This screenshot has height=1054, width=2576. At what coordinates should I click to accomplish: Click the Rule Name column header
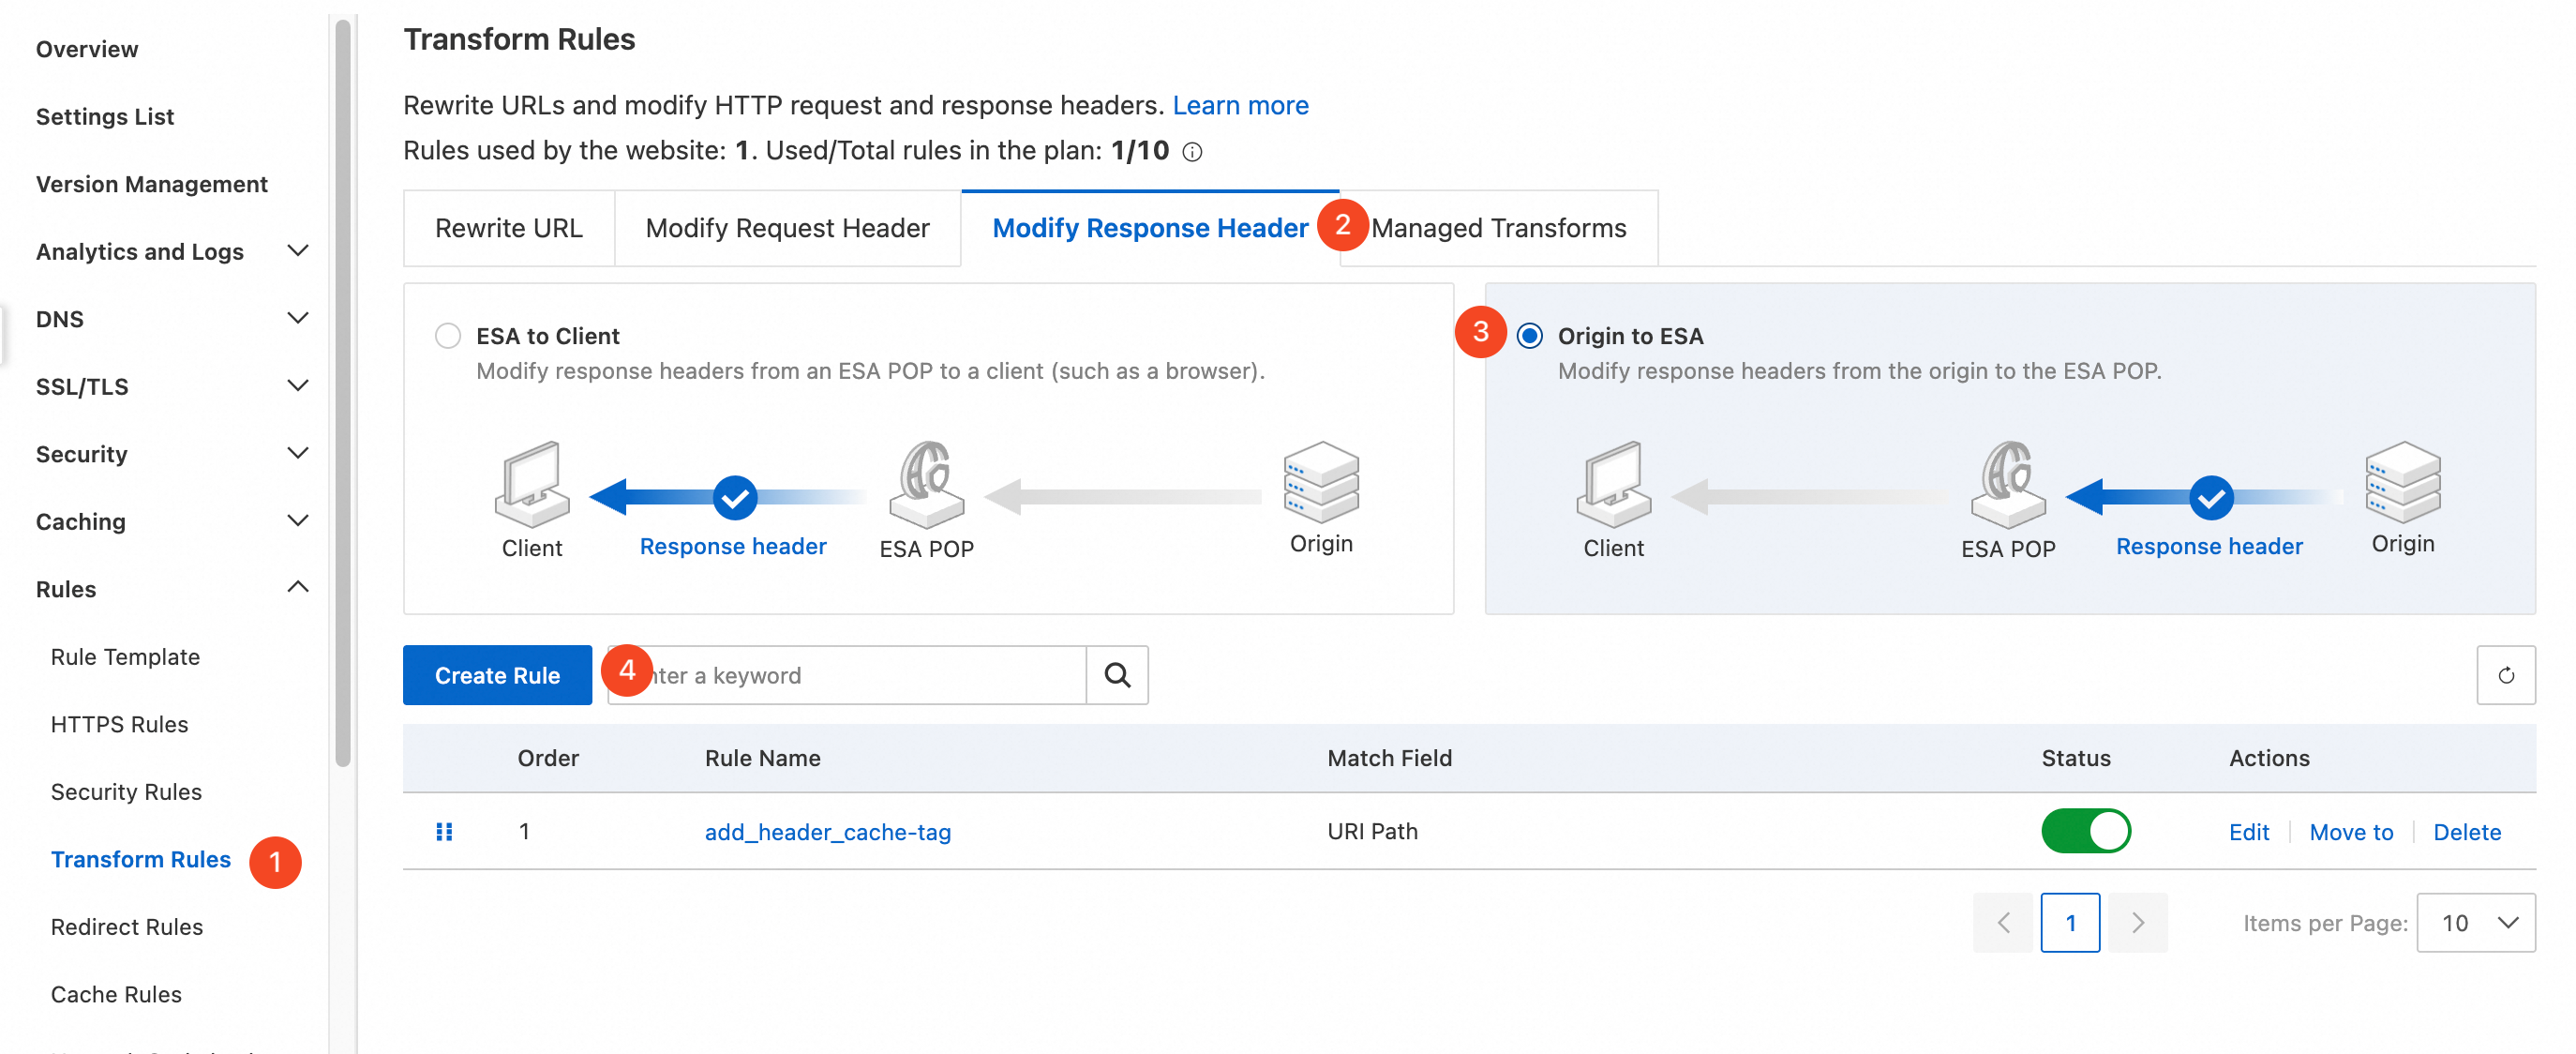[x=762, y=758]
